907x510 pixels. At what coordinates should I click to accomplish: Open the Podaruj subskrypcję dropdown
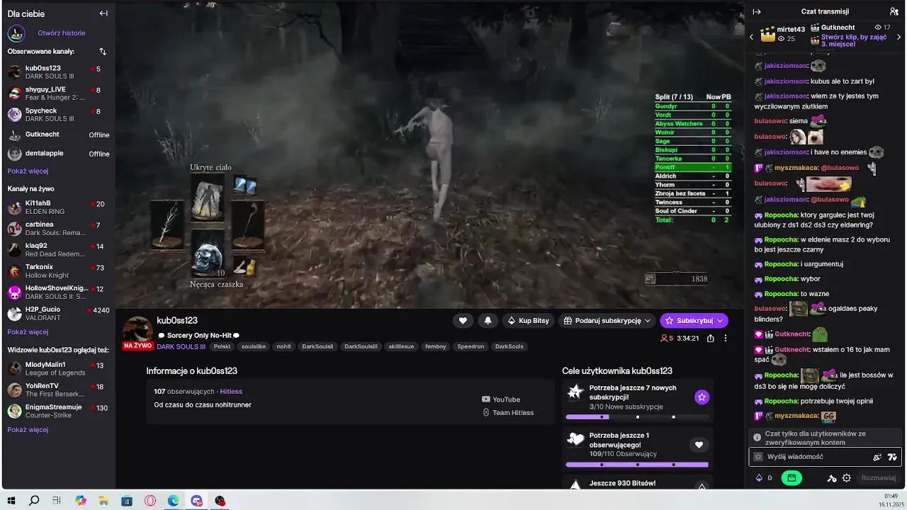pos(607,321)
